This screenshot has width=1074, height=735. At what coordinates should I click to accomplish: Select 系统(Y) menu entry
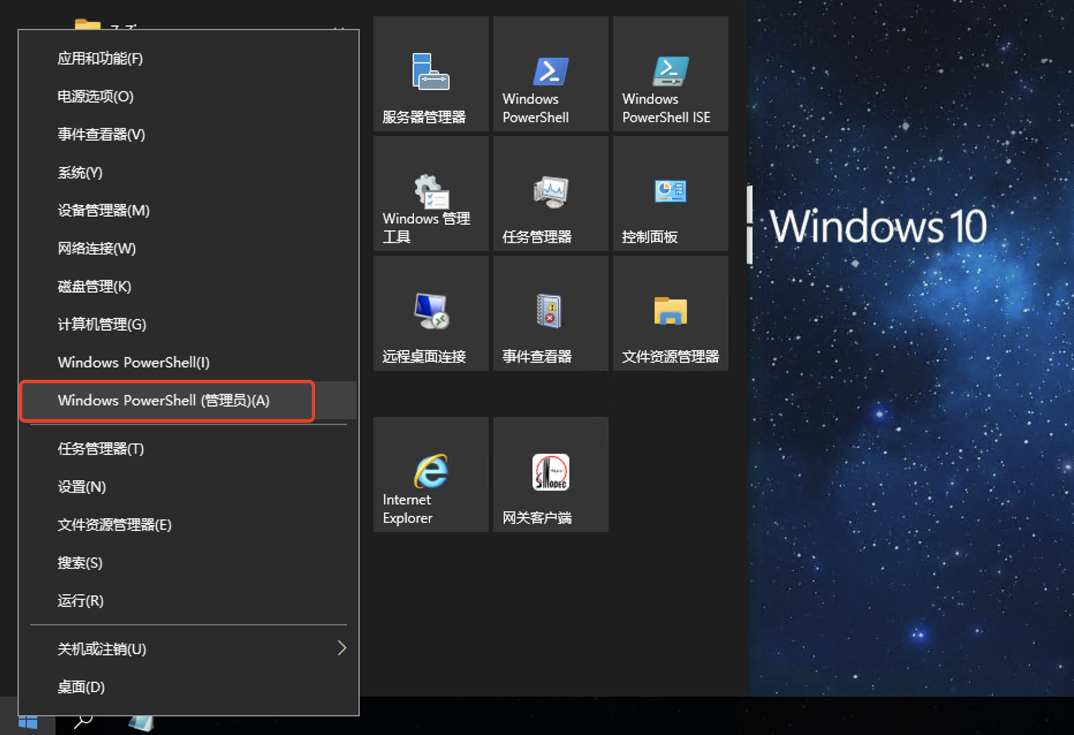point(188,172)
